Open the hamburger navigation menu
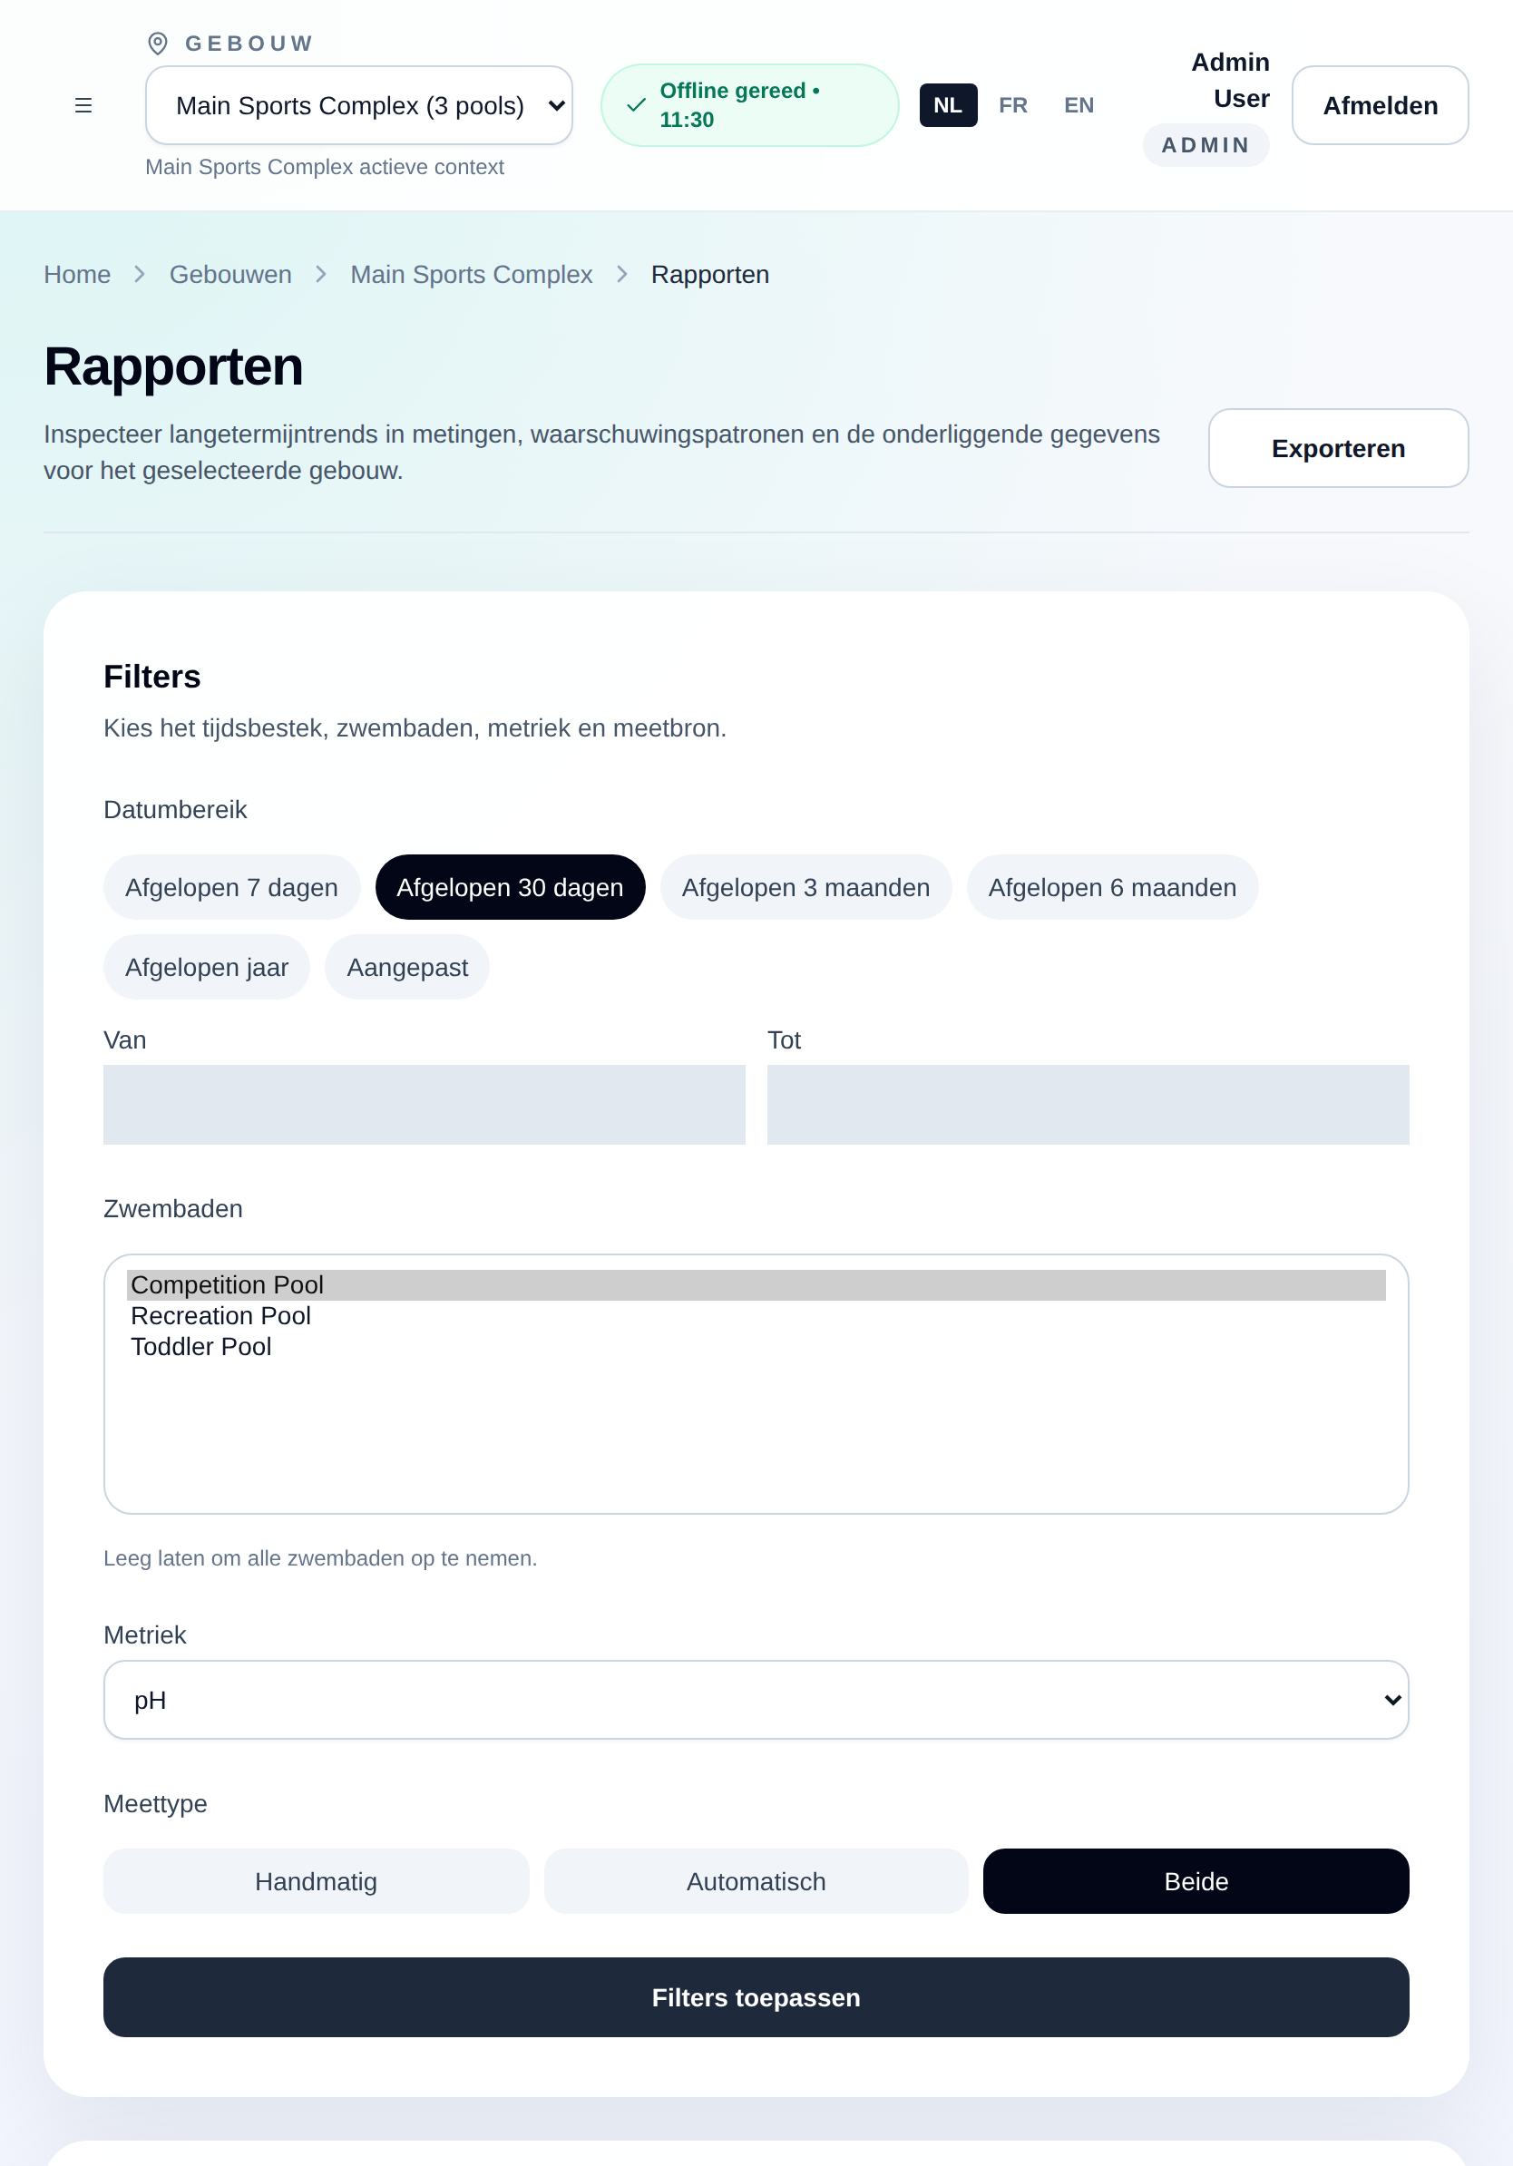 pos(83,104)
